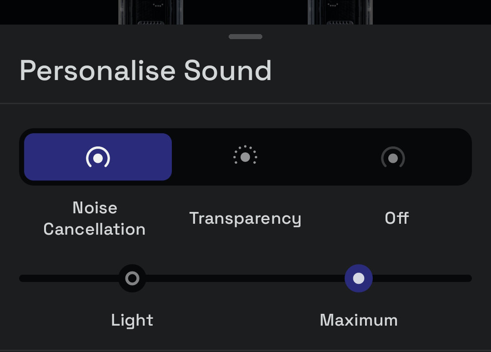Toggle the highlighted blue mode segment
Screen dimensions: 491x352
click(98, 156)
